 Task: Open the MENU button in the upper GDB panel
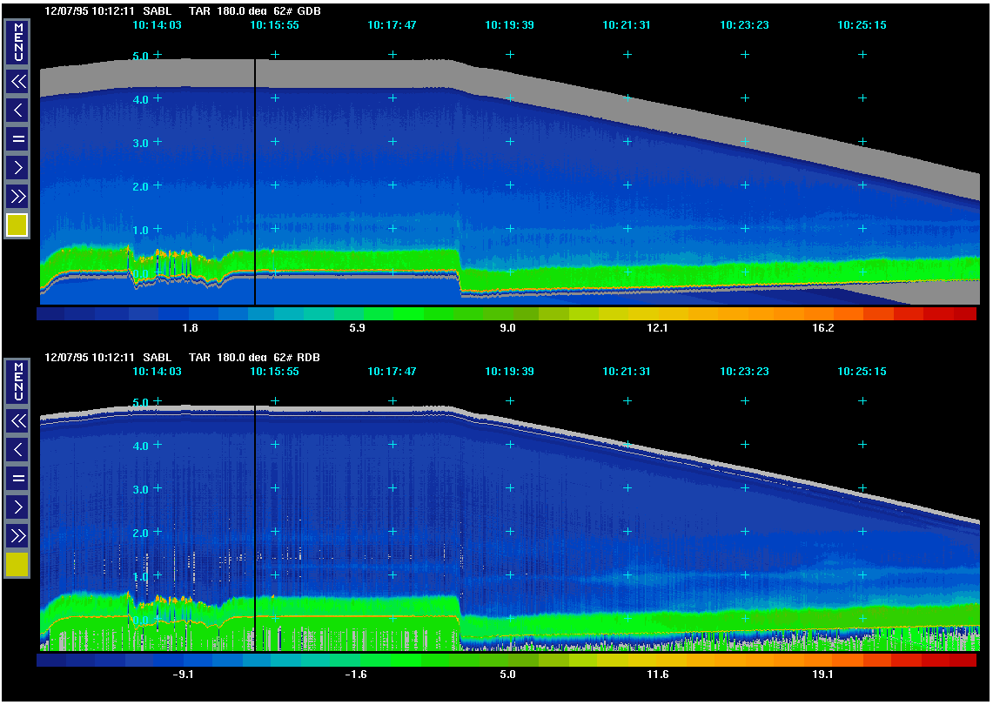18,43
